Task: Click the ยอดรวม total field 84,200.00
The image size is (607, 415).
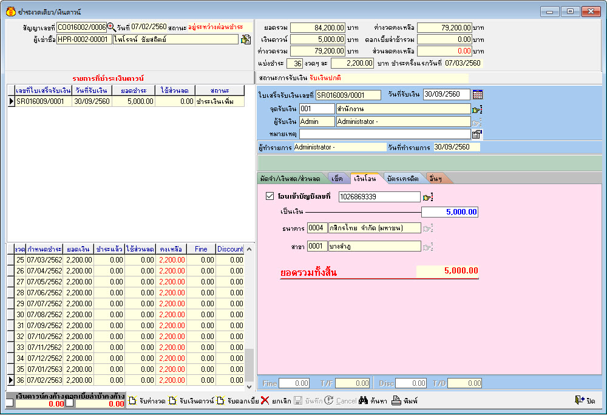Action: pos(318,27)
